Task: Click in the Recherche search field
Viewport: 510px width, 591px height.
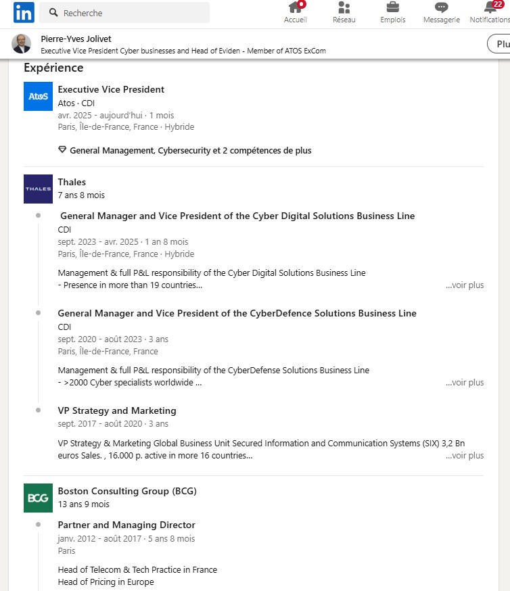Action: coord(124,13)
